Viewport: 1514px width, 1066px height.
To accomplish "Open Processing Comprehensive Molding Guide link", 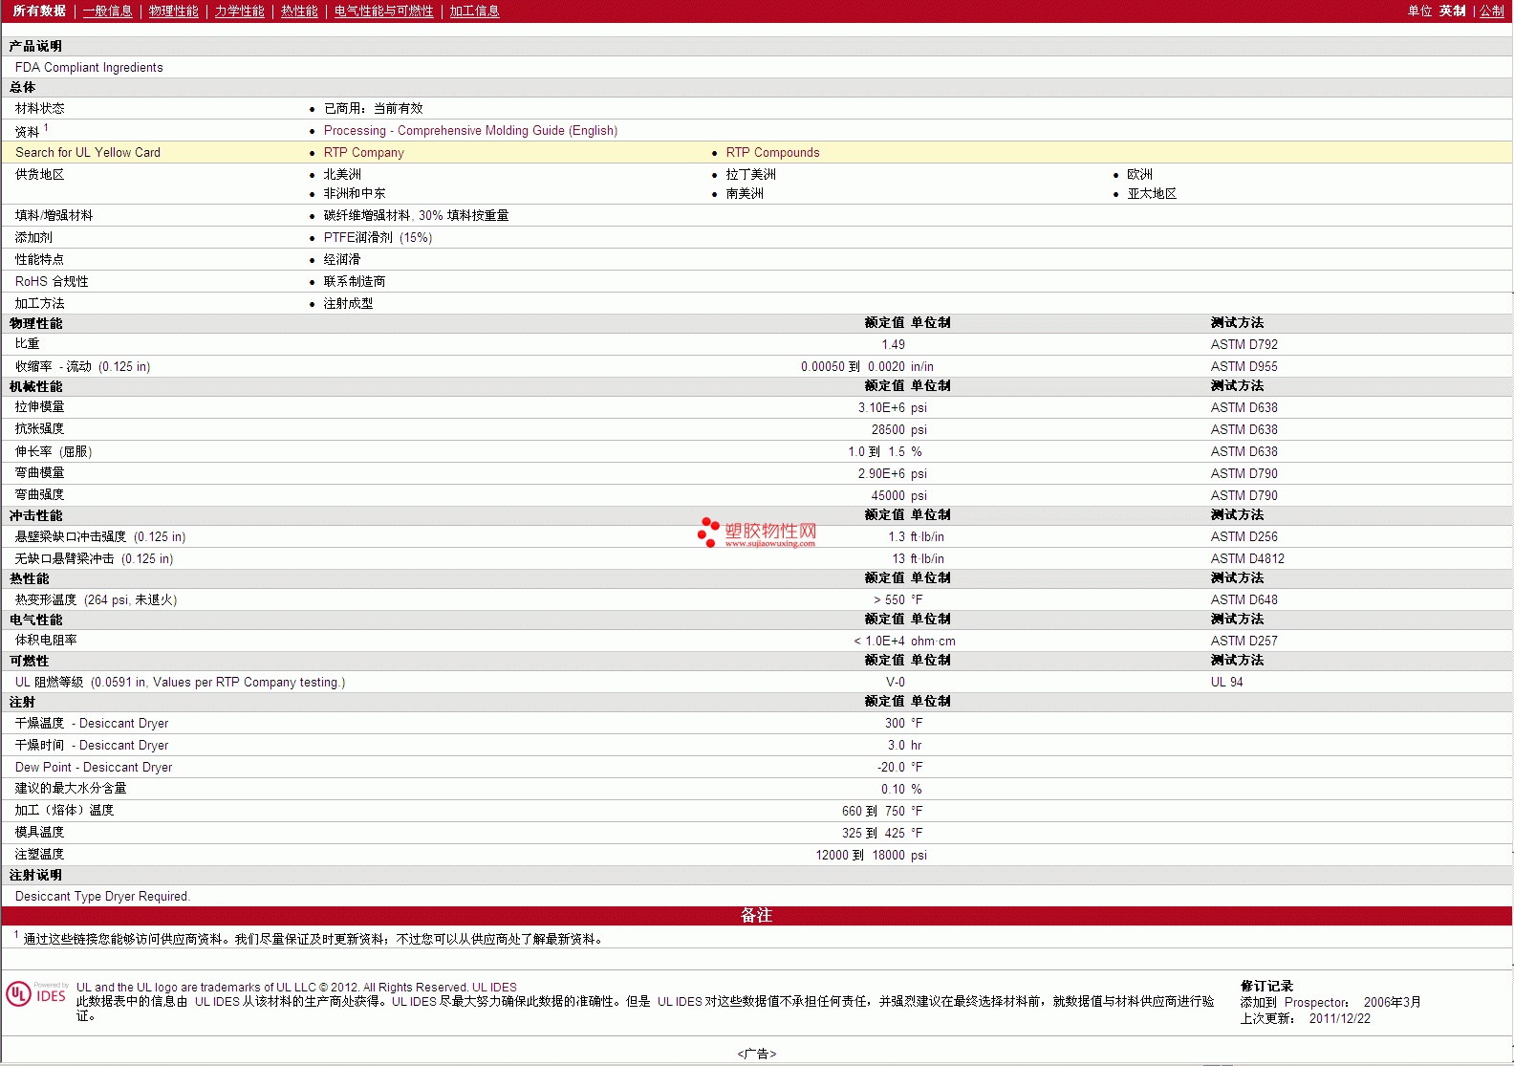I will click(470, 131).
